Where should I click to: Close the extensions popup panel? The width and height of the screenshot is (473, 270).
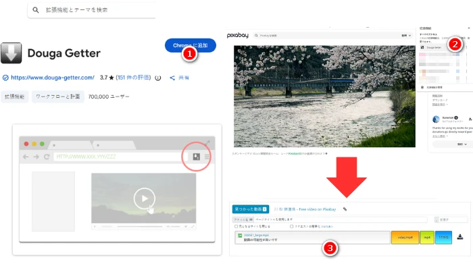point(469,28)
